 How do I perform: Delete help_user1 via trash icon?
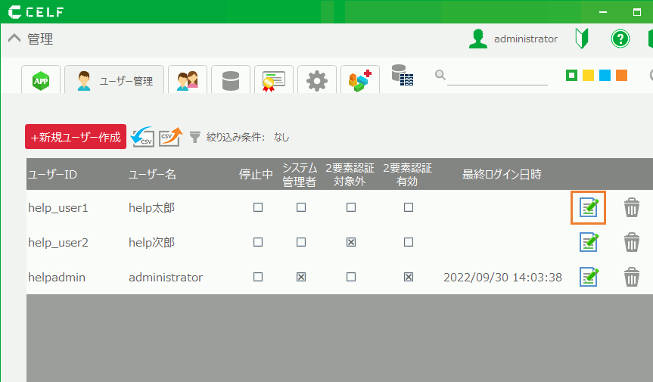coord(631,207)
